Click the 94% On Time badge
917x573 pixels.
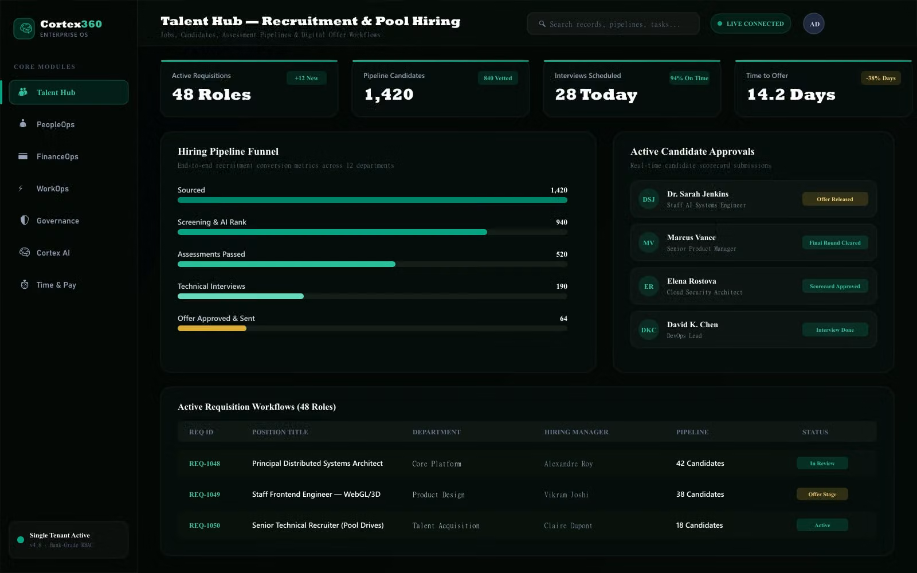click(x=689, y=78)
